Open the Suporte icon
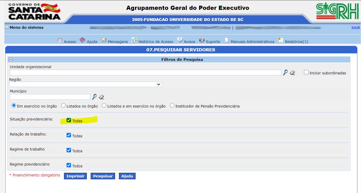Image resolution: width=361 pixels, height=193 pixels. 202,40
